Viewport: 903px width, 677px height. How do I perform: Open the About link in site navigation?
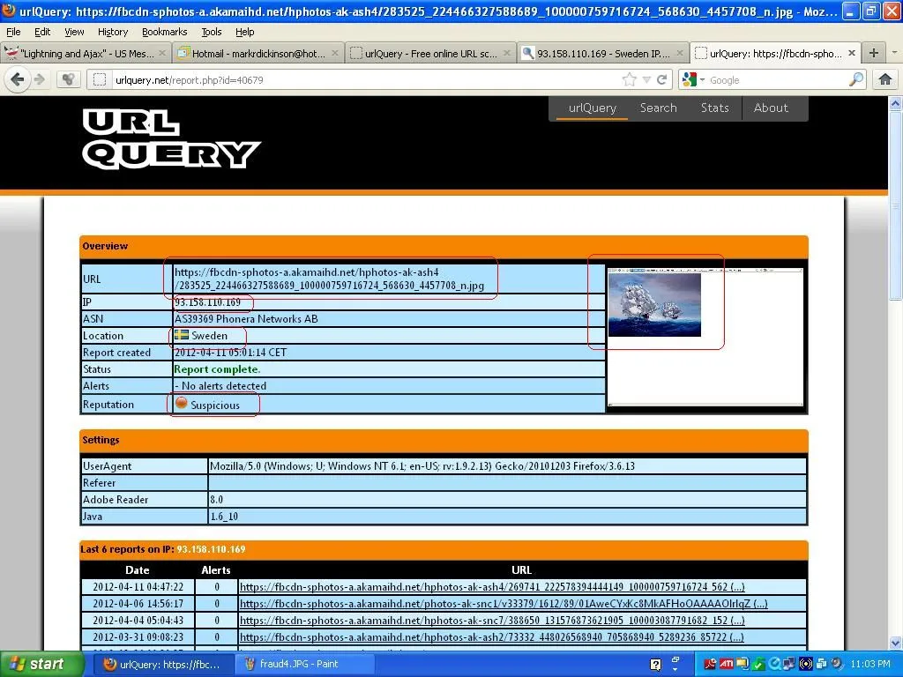770,108
